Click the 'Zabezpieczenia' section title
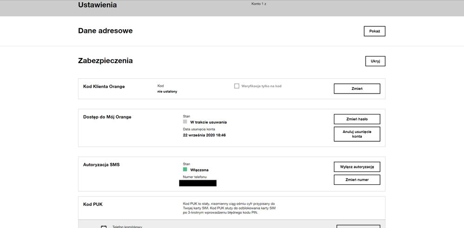The width and height of the screenshot is (464, 228). click(x=105, y=61)
